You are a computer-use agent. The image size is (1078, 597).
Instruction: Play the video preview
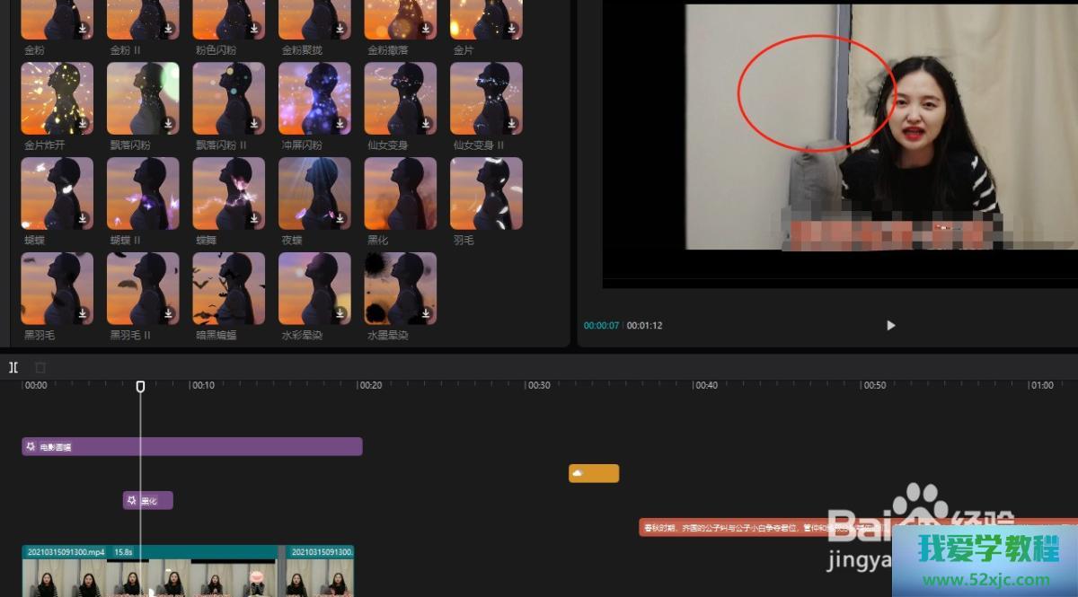(890, 325)
